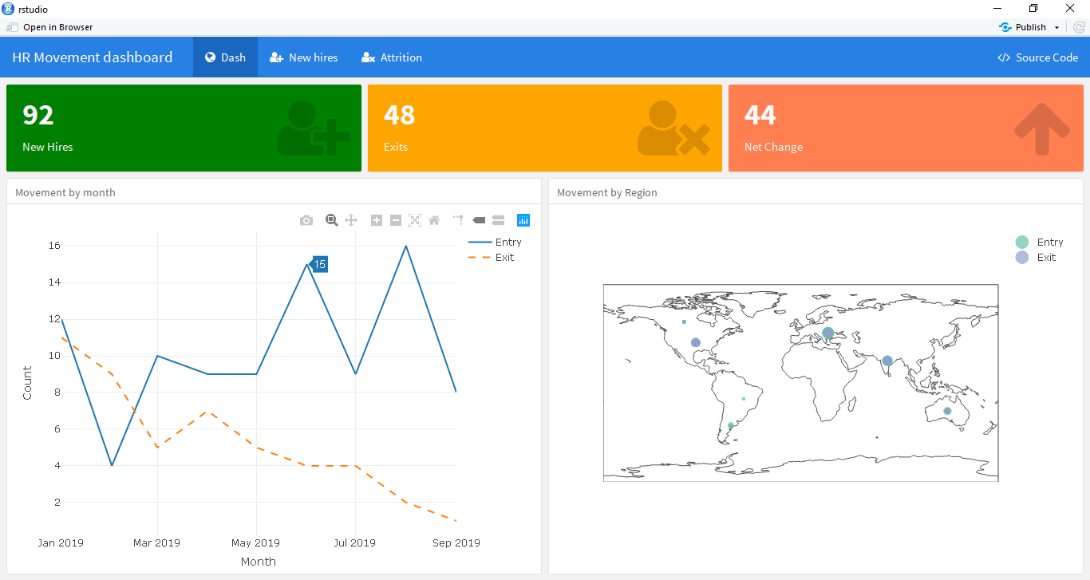The width and height of the screenshot is (1090, 580).
Task: Click the up arrow icon in Net Change box
Action: [x=1042, y=128]
